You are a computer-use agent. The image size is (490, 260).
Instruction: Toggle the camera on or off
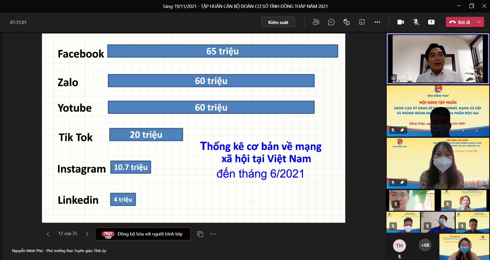401,22
